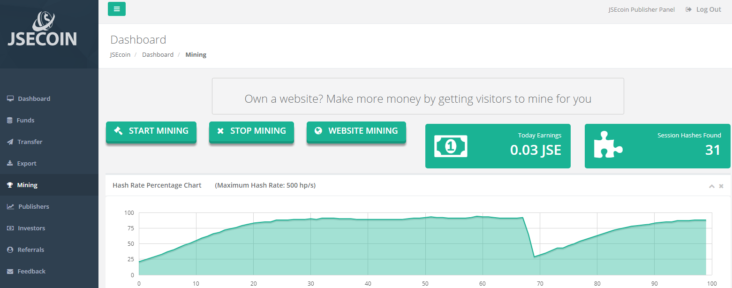The width and height of the screenshot is (732, 288).
Task: Click the START MINING button
Action: (x=151, y=132)
